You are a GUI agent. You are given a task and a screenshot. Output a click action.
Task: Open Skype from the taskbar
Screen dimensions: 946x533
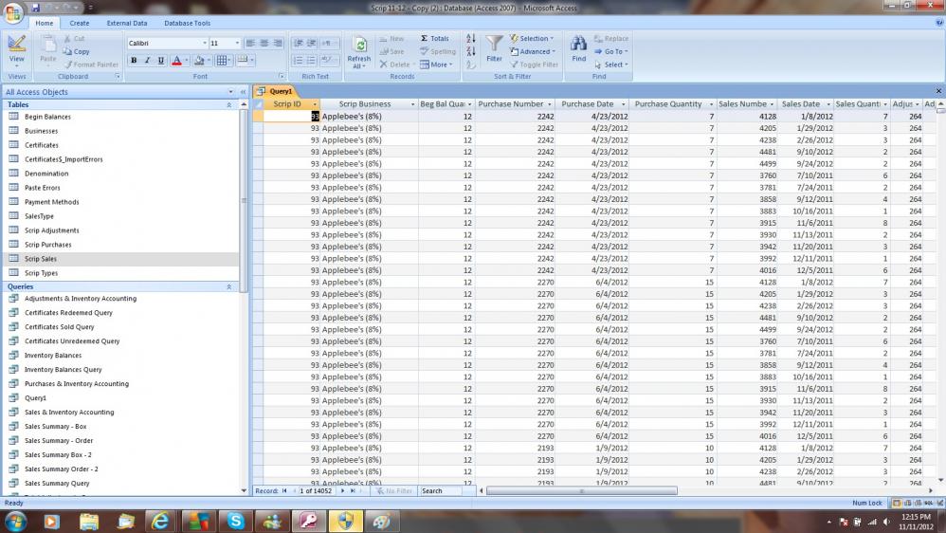[x=235, y=521]
